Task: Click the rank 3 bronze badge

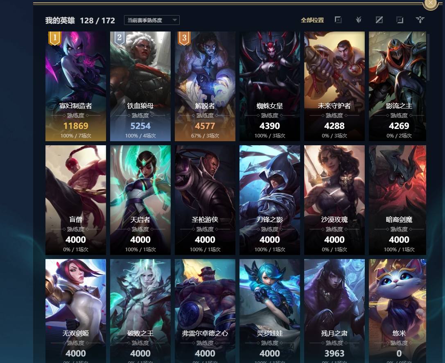Action: point(184,38)
